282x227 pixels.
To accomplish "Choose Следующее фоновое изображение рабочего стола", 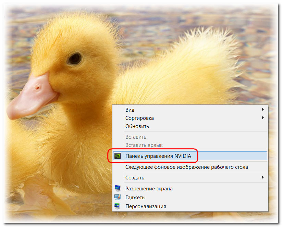I will pyautogui.click(x=190, y=167).
